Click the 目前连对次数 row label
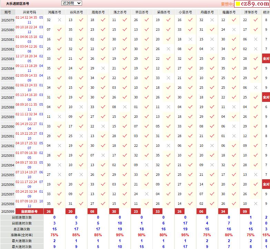Screen dimensions: 270x249 click(x=22, y=223)
